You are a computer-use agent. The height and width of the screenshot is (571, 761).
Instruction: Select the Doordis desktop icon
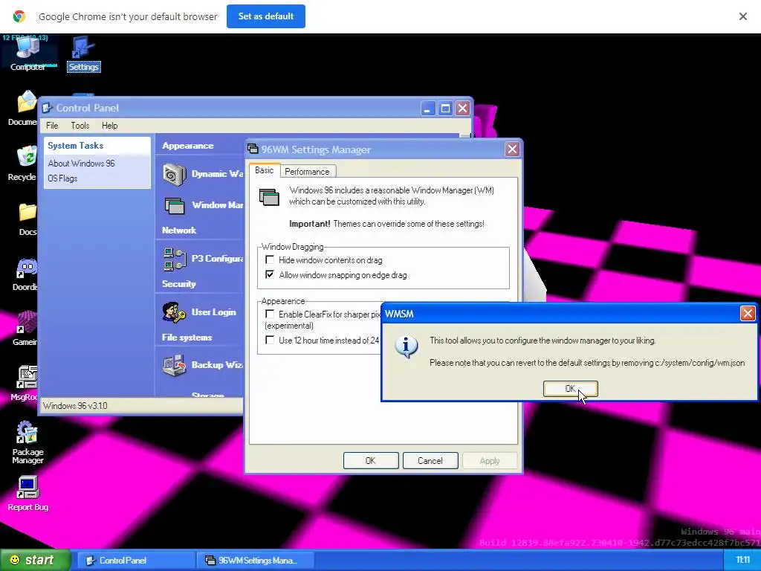pyautogui.click(x=25, y=274)
